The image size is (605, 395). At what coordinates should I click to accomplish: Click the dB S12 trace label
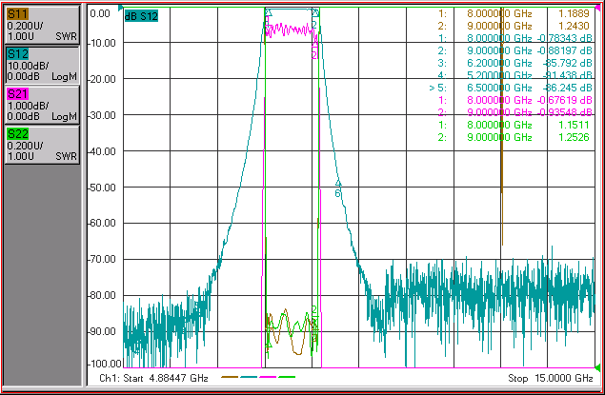[141, 16]
